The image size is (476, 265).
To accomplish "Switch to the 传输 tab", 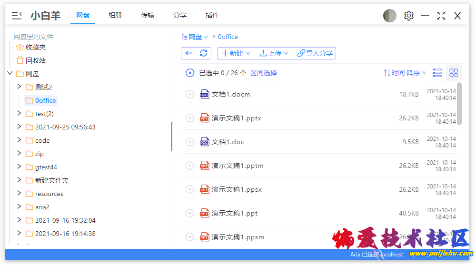I will tap(148, 15).
